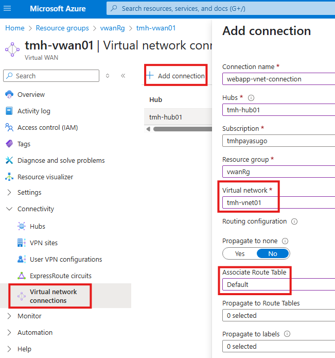The image size is (335, 358).
Task: Open Propagate to labels dropdown
Action: click(x=279, y=346)
